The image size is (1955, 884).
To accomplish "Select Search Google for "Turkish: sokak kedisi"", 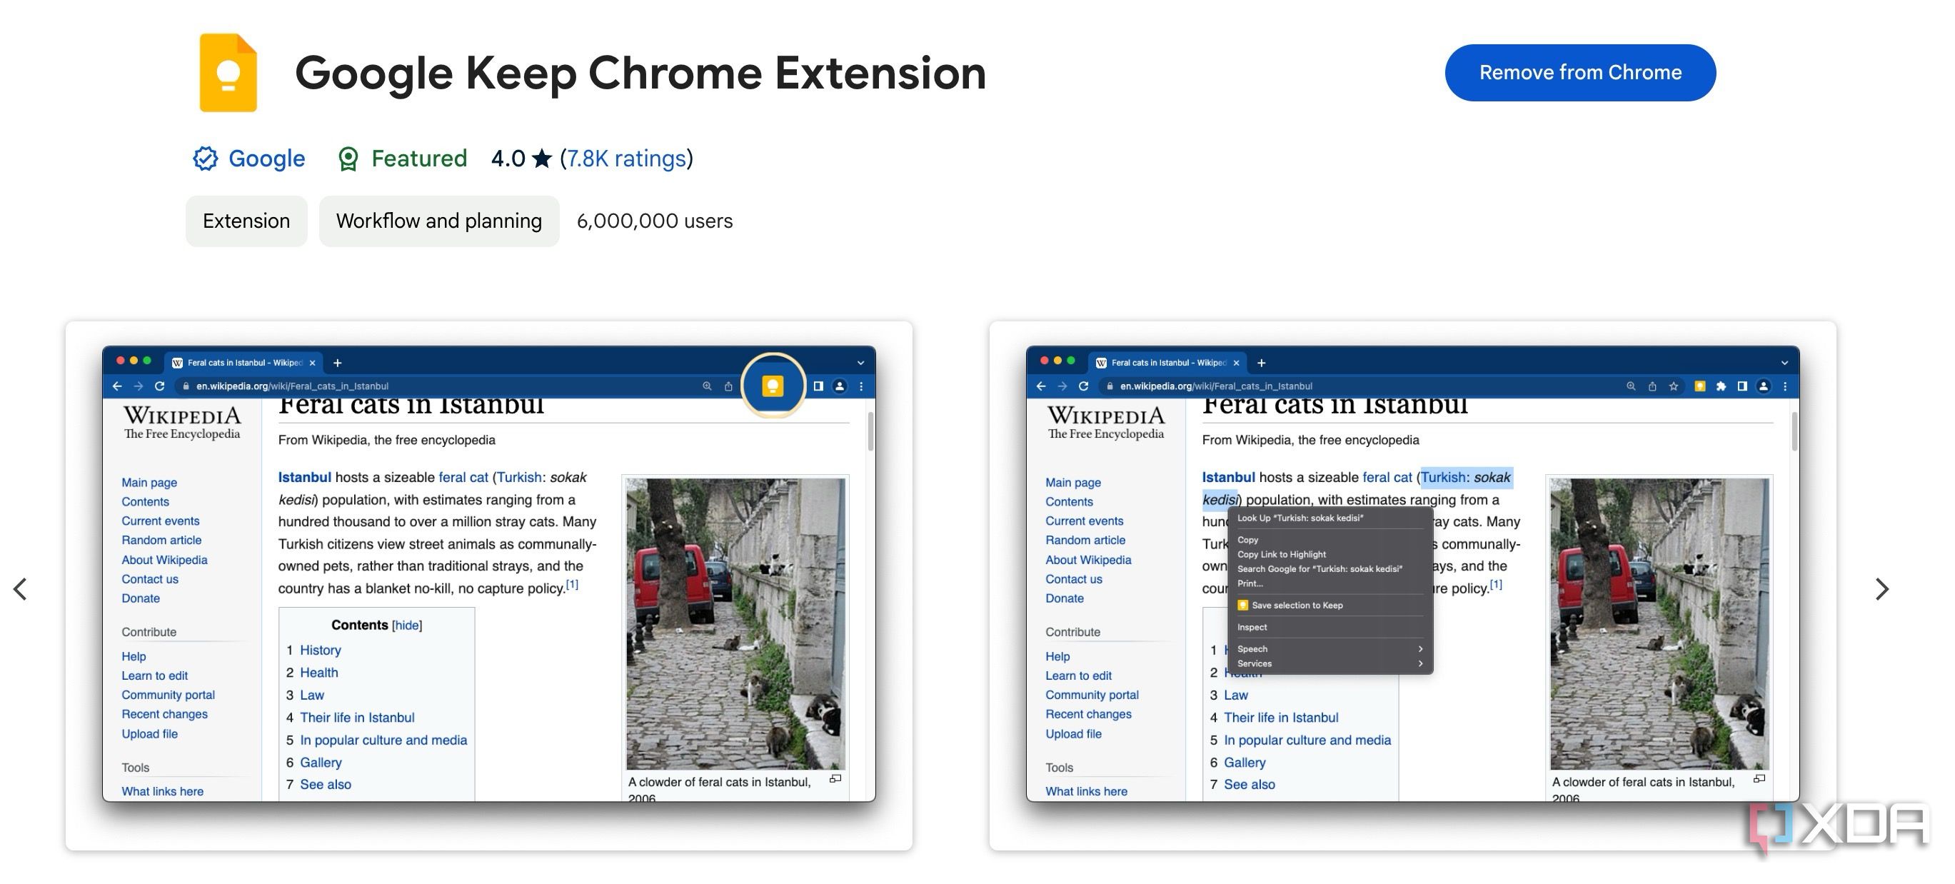I will coord(1330,569).
